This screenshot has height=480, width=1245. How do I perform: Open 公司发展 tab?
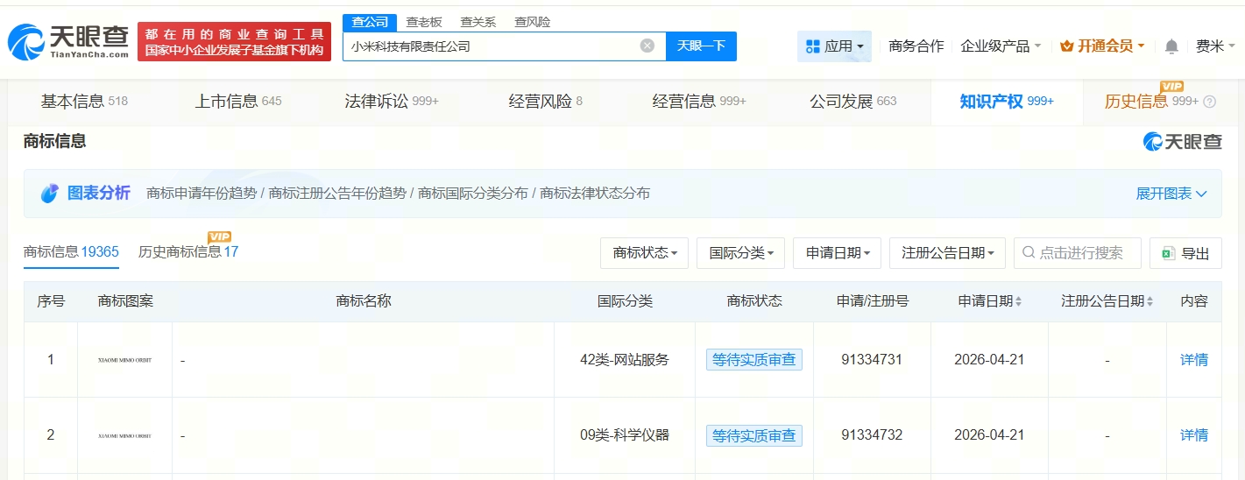coord(853,102)
